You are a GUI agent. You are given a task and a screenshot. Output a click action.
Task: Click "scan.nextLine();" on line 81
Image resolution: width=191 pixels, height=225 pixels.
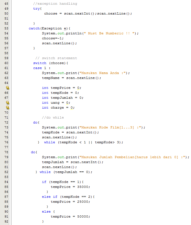click(x=60, y=167)
